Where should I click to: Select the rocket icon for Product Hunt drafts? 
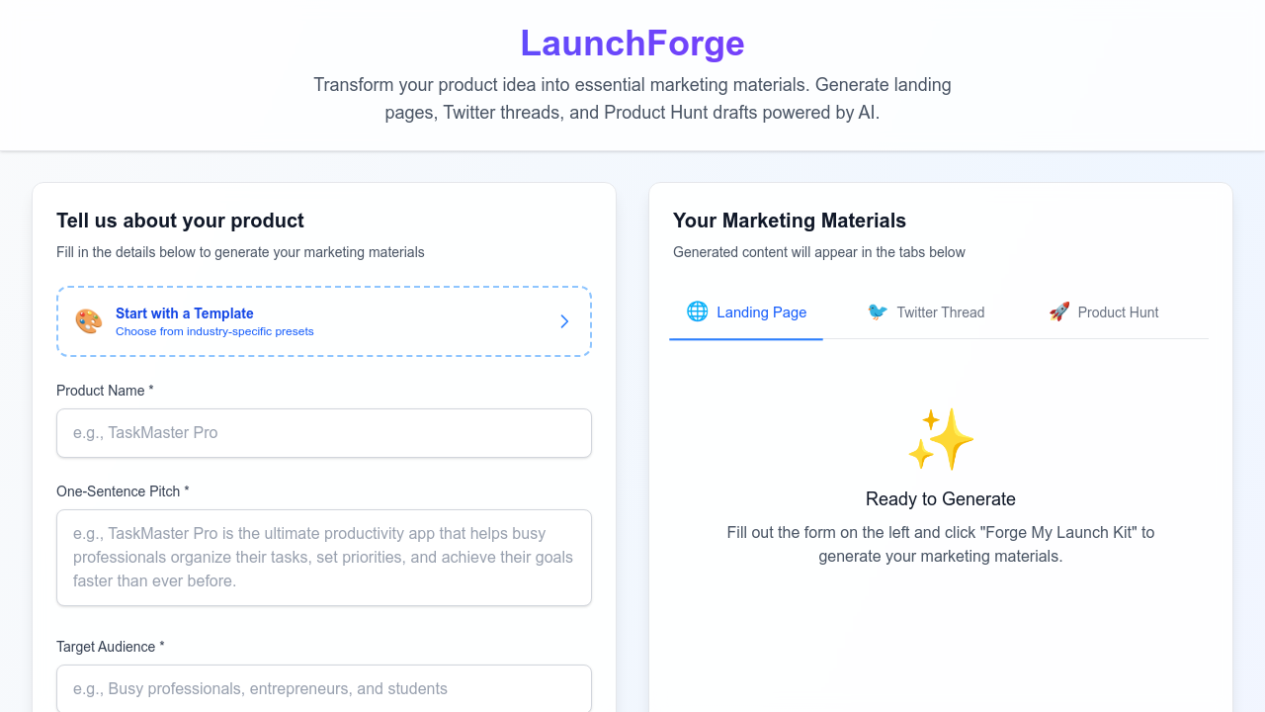[1059, 311]
